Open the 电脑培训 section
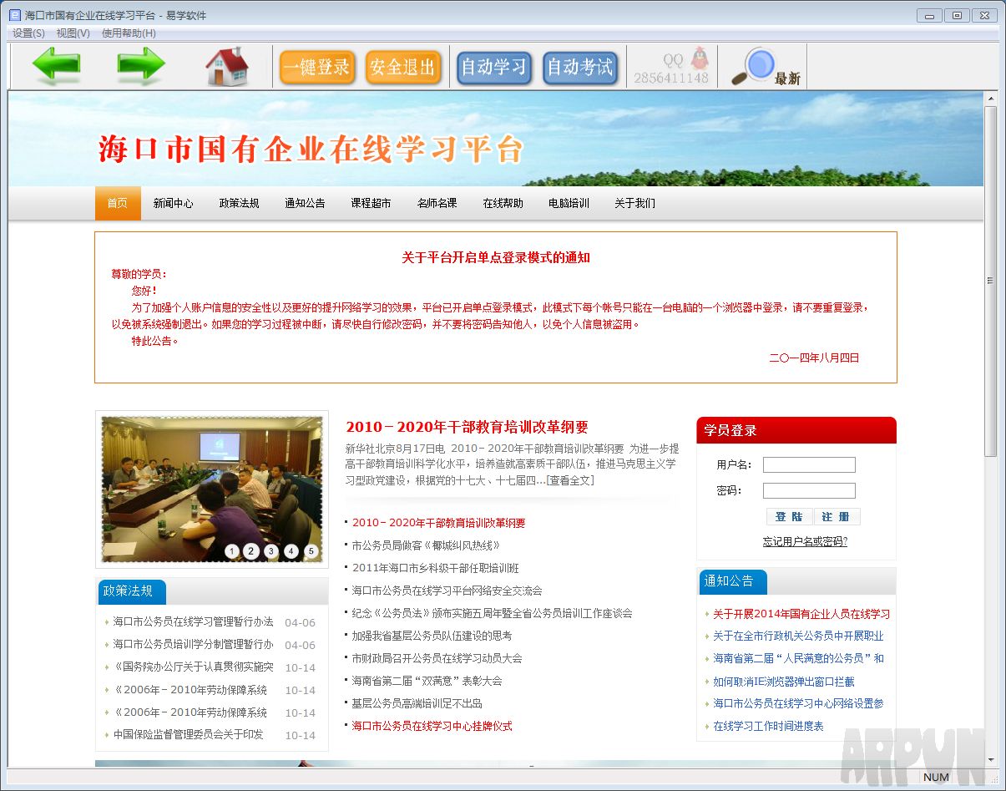Viewport: 1006px width, 791px height. pyautogui.click(x=569, y=202)
